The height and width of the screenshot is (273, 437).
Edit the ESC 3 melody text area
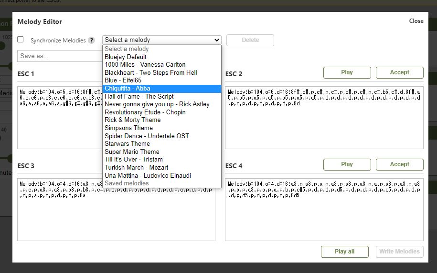(116, 211)
